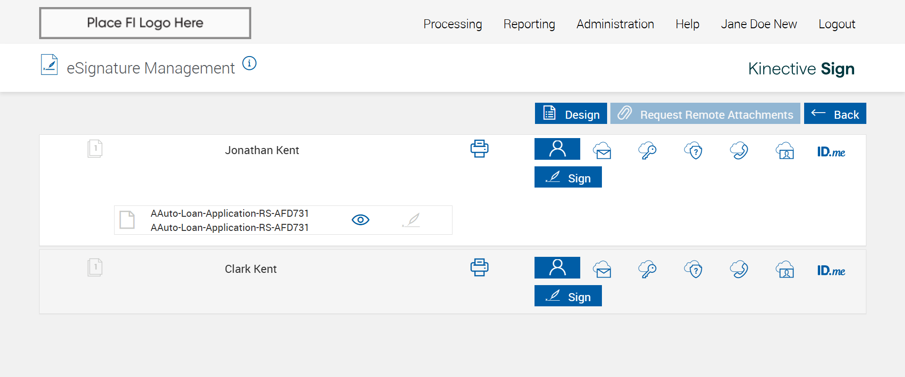Select email authentication icon for Jonathan Kent
Screen dimensions: 905x377
point(602,151)
